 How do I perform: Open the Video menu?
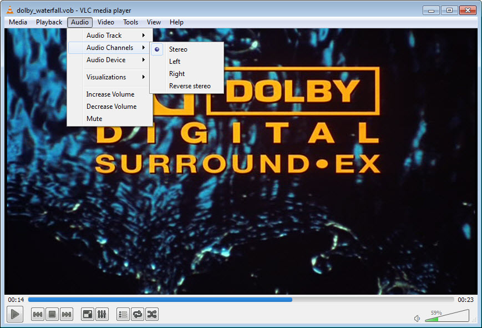click(106, 22)
